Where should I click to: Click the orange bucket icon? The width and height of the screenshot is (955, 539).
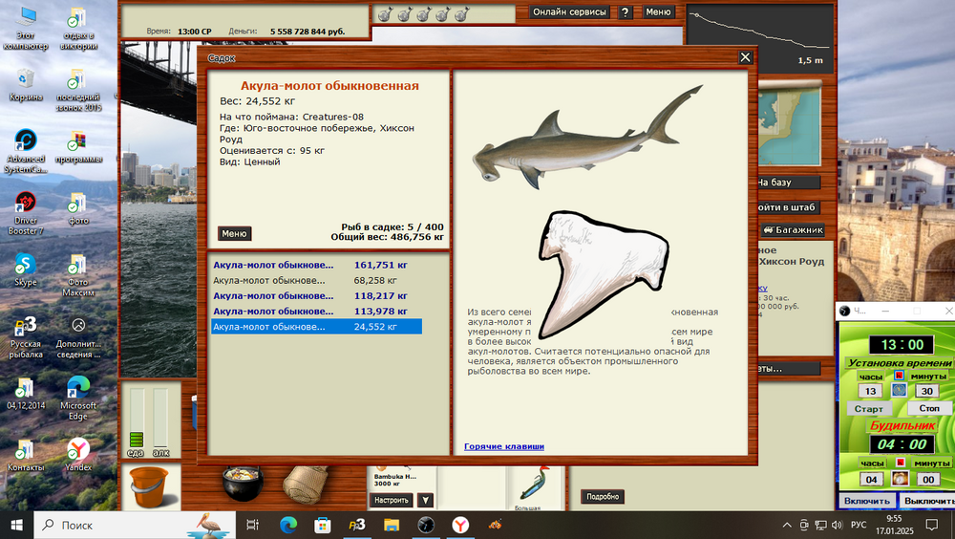click(x=148, y=485)
